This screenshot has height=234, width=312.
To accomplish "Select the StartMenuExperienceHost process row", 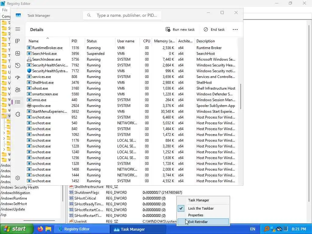I will 132,112.
